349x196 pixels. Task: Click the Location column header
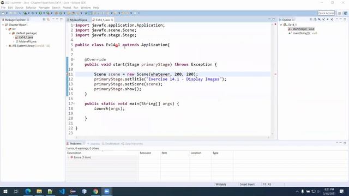(200, 153)
